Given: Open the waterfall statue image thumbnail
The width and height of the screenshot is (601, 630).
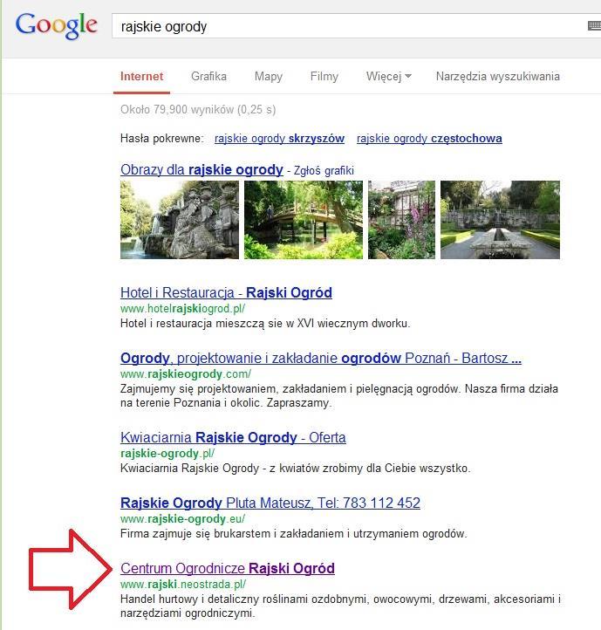Looking at the screenshot, I should click(180, 220).
